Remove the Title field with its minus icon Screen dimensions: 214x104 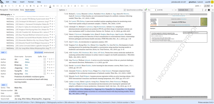54,76
